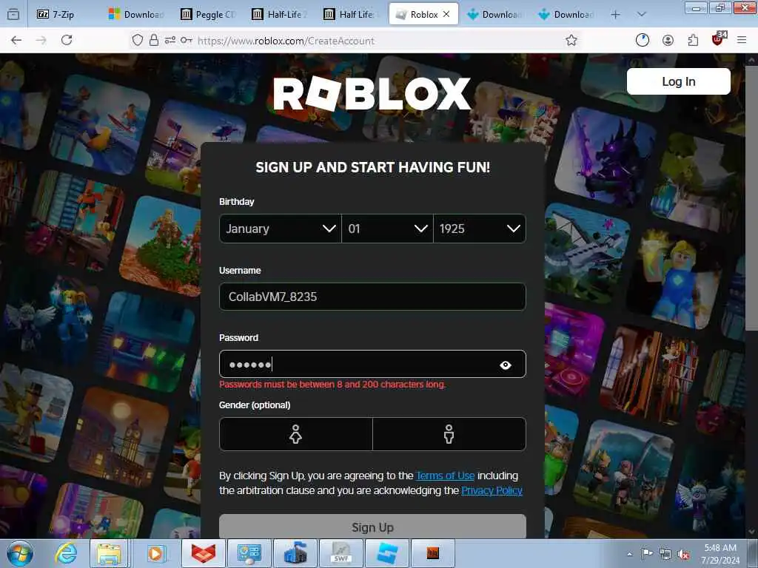This screenshot has height=568, width=758.
Task: Click the saved password key icon
Action: (x=186, y=41)
